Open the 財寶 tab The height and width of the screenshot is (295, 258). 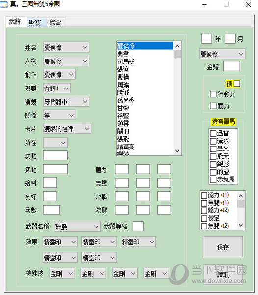[37, 23]
